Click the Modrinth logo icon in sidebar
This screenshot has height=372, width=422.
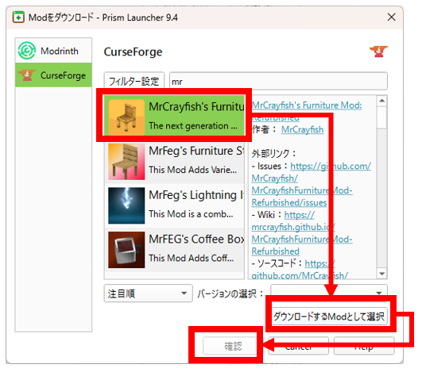(x=27, y=51)
